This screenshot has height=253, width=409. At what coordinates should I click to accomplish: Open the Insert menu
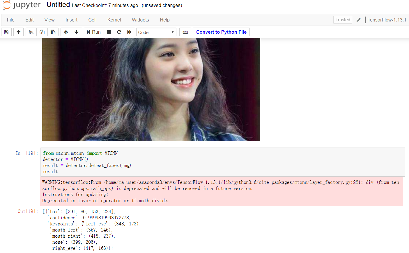coord(72,20)
